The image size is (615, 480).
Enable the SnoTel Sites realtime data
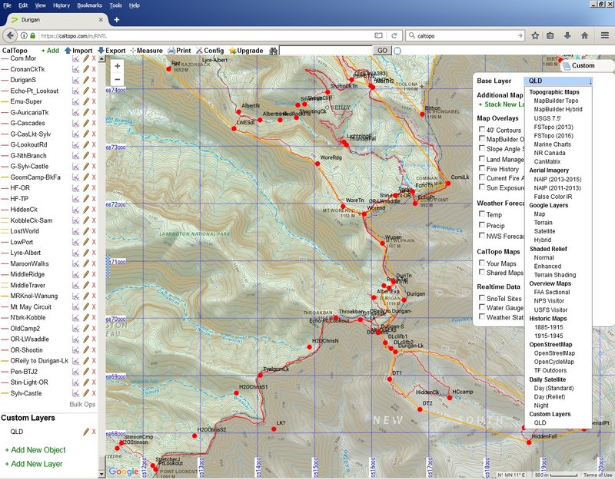(x=482, y=297)
